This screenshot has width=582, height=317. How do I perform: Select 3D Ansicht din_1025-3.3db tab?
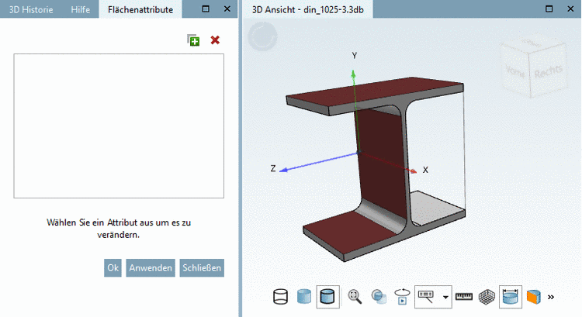click(308, 9)
